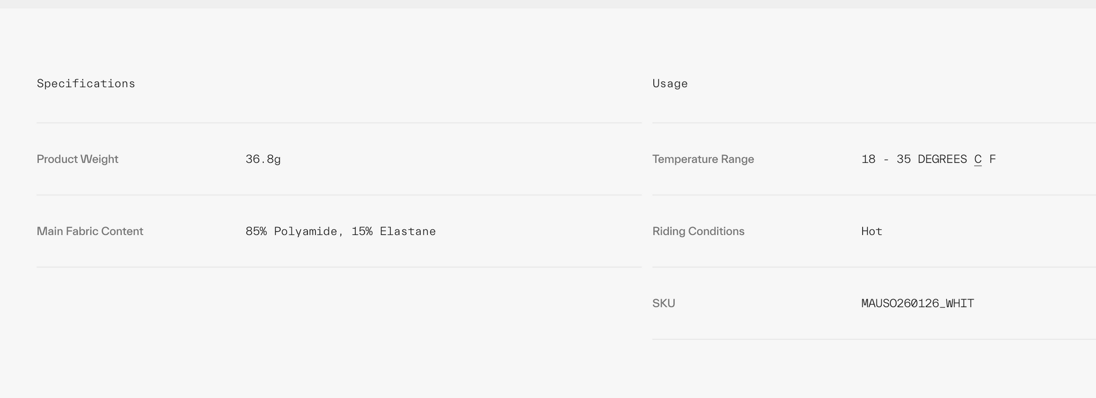Viewport: 1096px width, 398px height.
Task: Select the Main Fabric Content label
Action: click(x=90, y=231)
